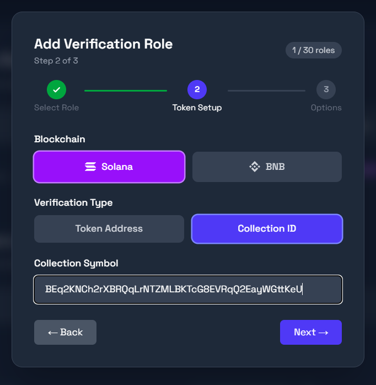Jump to the Select Role step label
376x385 pixels.
[56, 108]
